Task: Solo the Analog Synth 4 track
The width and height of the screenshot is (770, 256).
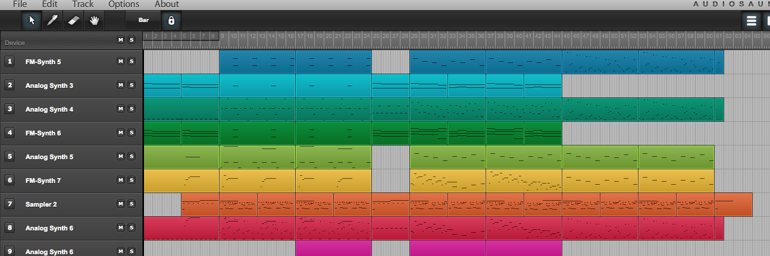Action: pos(131,109)
